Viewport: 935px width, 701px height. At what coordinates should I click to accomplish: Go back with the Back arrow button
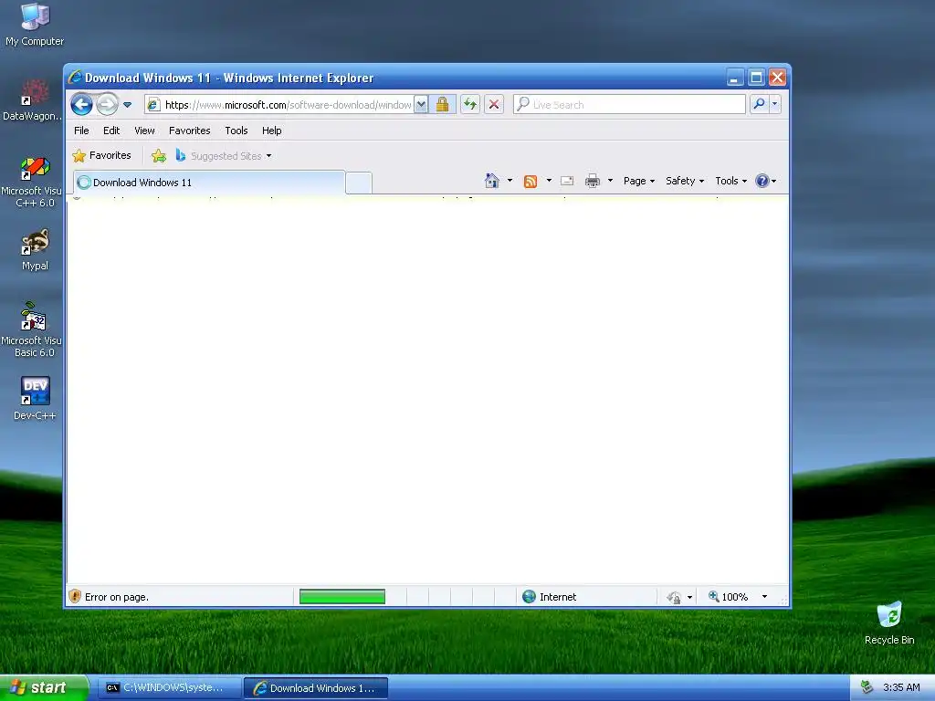(x=81, y=104)
